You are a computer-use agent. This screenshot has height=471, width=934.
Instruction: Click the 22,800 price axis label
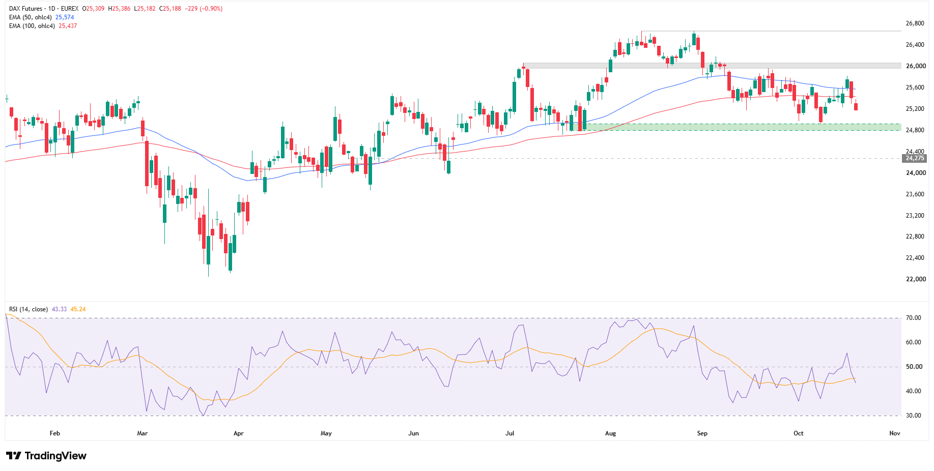coord(915,237)
